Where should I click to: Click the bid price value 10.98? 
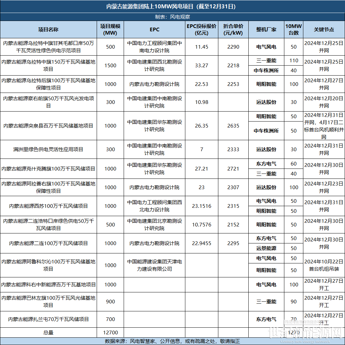point(202,102)
